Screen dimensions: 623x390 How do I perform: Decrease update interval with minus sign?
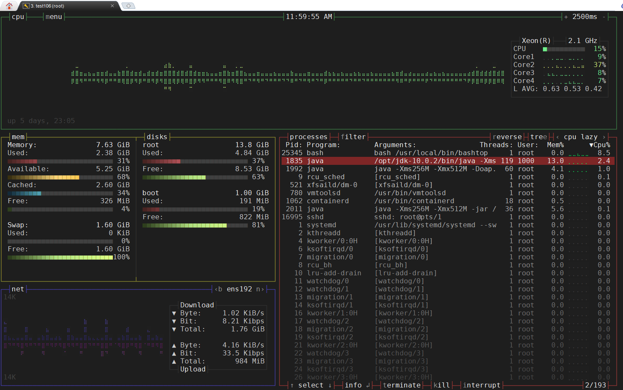point(604,17)
